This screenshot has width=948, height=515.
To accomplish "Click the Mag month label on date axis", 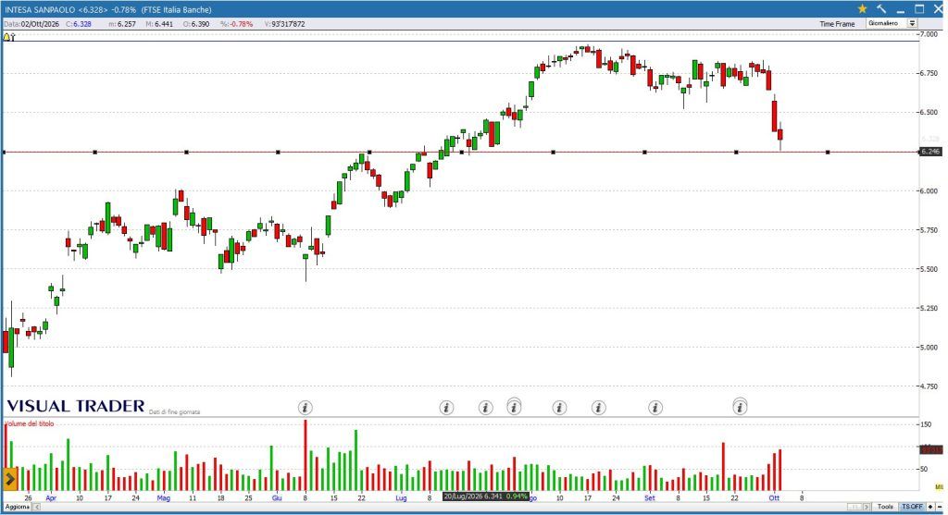I will point(163,498).
